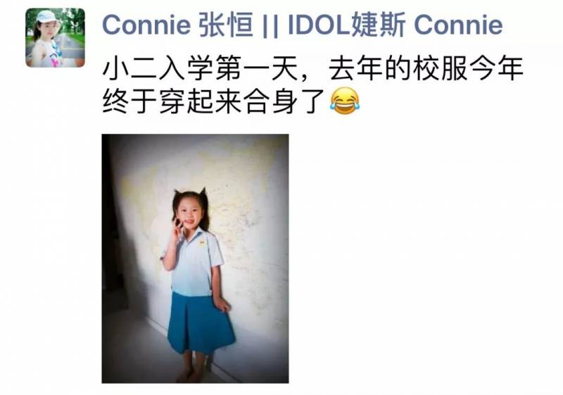Open the posted photo of the schoolgirl

pyautogui.click(x=195, y=258)
